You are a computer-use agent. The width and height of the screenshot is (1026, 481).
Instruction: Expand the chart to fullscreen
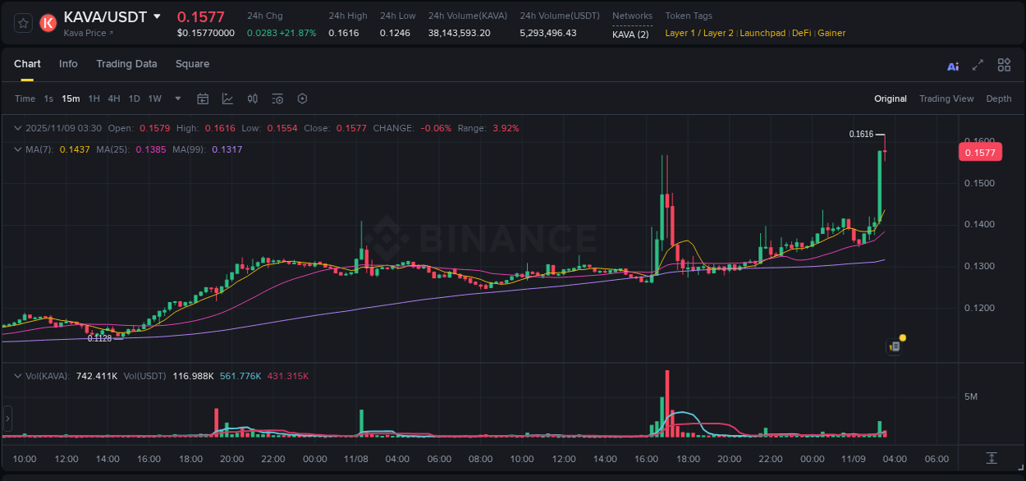978,66
